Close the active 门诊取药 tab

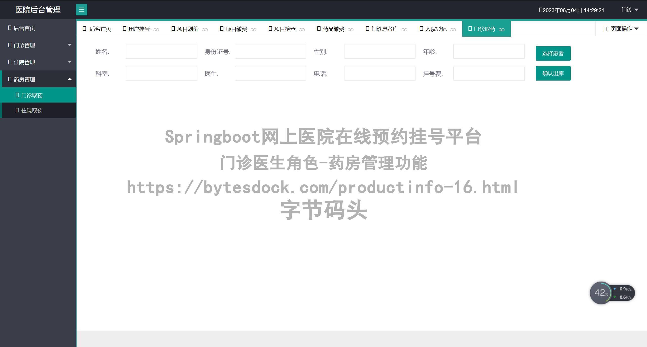click(501, 30)
